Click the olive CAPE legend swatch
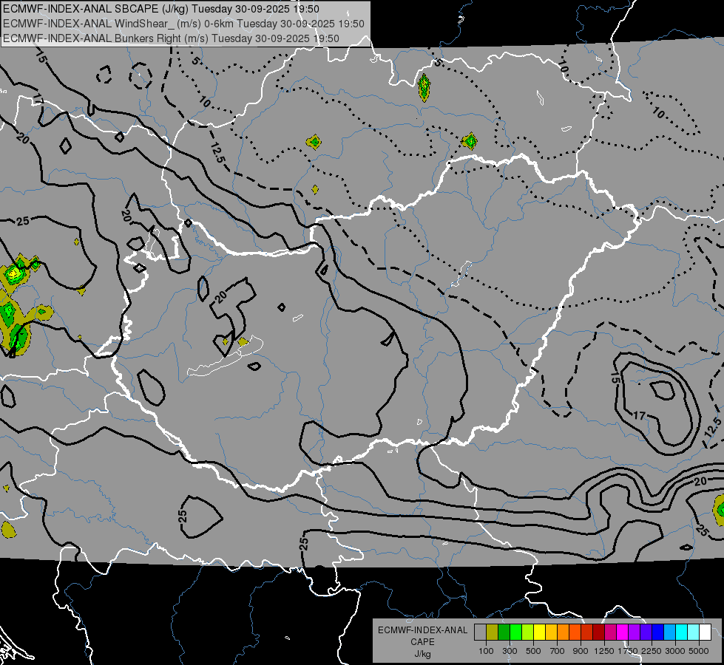Viewport: 724px width, 665px height. [x=493, y=632]
